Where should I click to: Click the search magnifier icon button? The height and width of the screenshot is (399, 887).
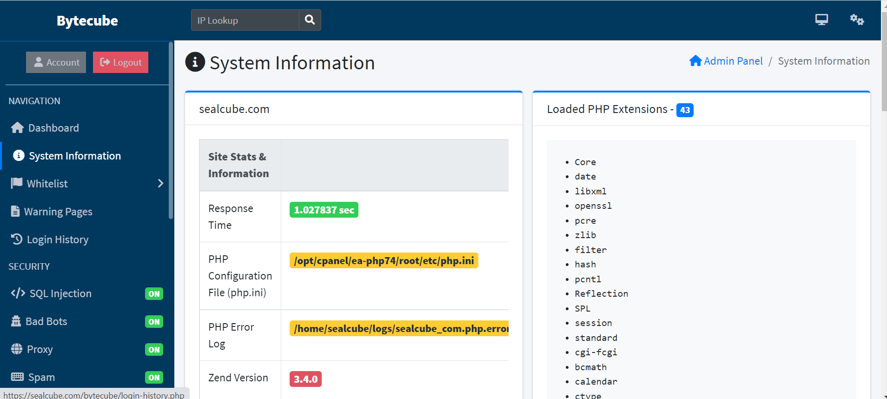(310, 20)
